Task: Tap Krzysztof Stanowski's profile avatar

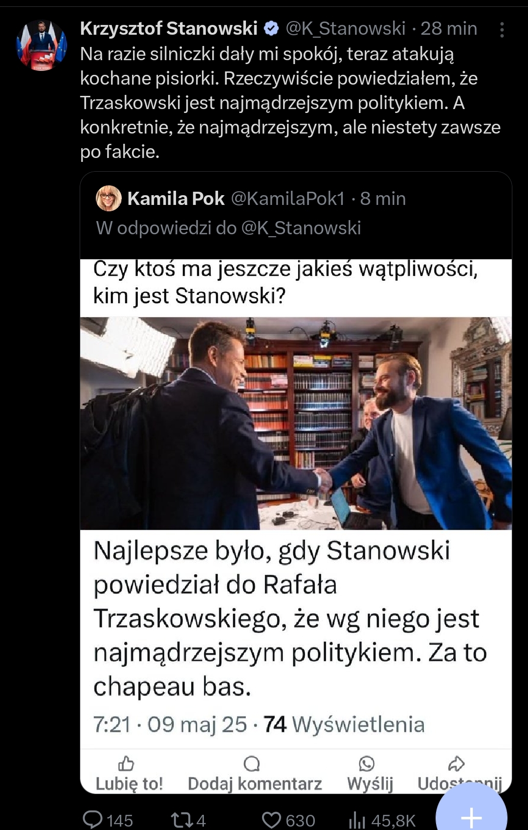Action: pyautogui.click(x=42, y=45)
